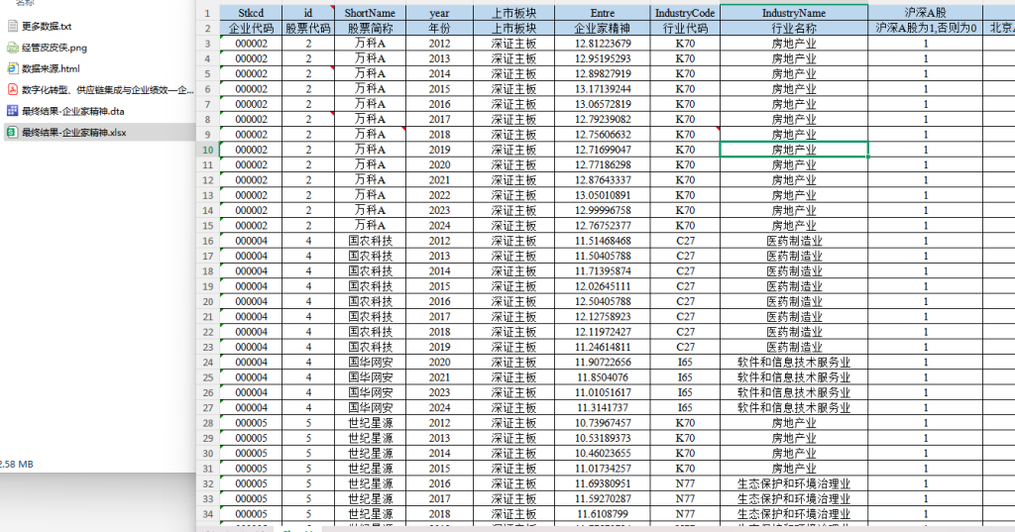Select the cell containing 11.24614811

pos(603,347)
